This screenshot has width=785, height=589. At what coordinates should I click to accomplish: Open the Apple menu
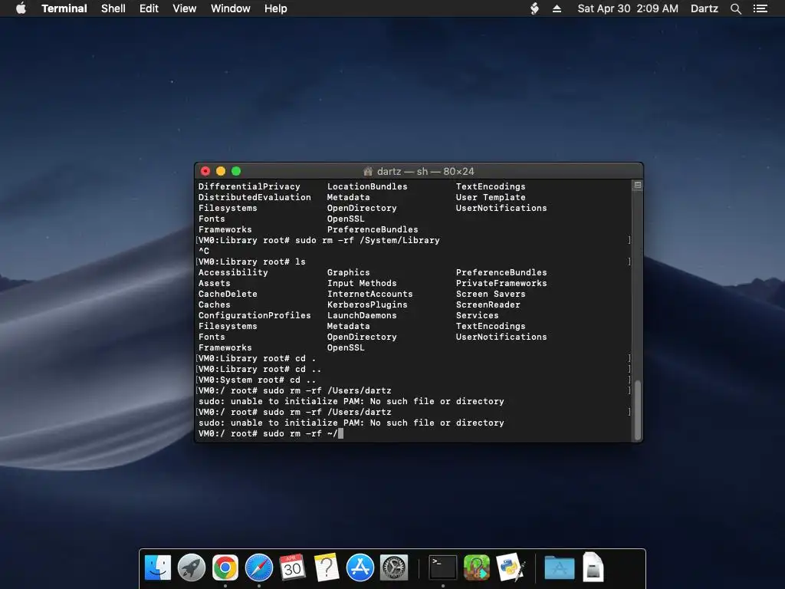21,8
